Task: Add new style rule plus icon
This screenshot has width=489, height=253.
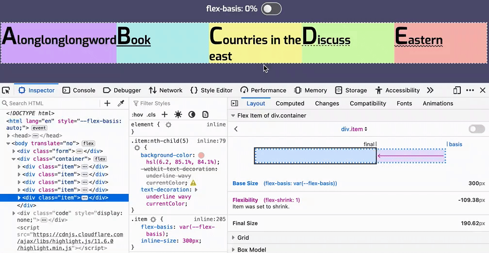Action: pyautogui.click(x=164, y=114)
